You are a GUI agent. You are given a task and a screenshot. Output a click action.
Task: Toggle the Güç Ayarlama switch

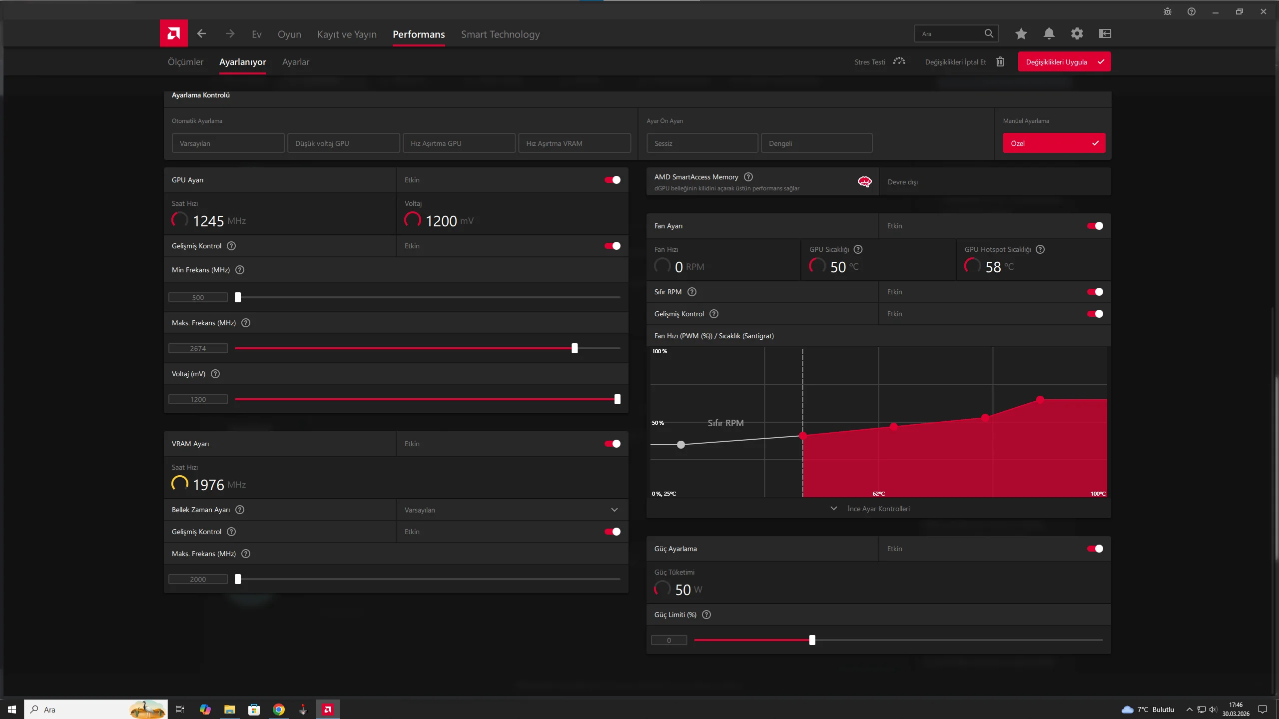click(1095, 549)
